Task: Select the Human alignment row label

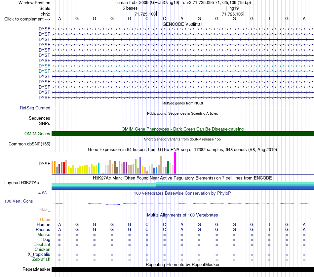Action: click(x=43, y=225)
